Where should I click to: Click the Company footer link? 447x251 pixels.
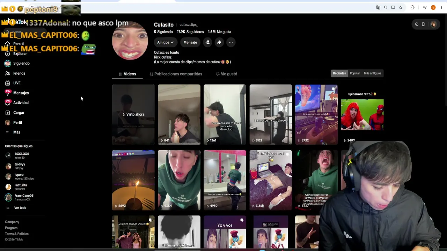(12, 222)
